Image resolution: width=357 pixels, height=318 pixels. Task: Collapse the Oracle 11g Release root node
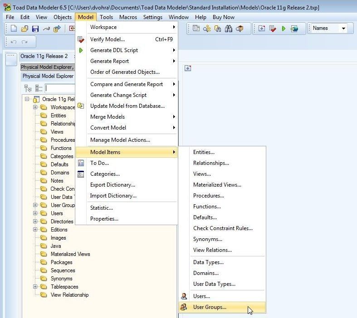(27, 99)
